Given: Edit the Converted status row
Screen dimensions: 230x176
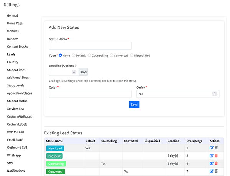Looking at the screenshot, I should 211,171.
